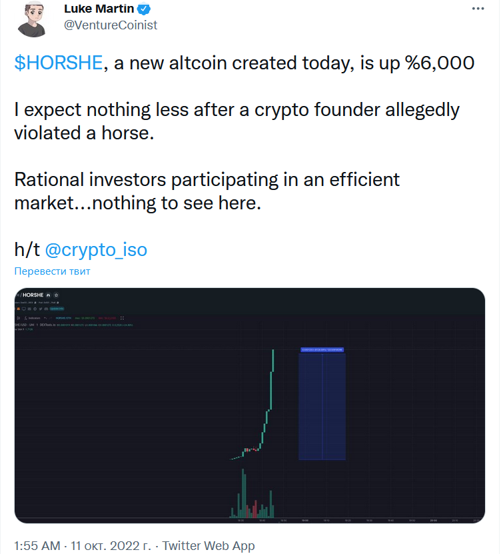Viewport: 501px width, 554px height.
Task: Click the Twitter bird icon in the chart header
Action: [41, 309]
